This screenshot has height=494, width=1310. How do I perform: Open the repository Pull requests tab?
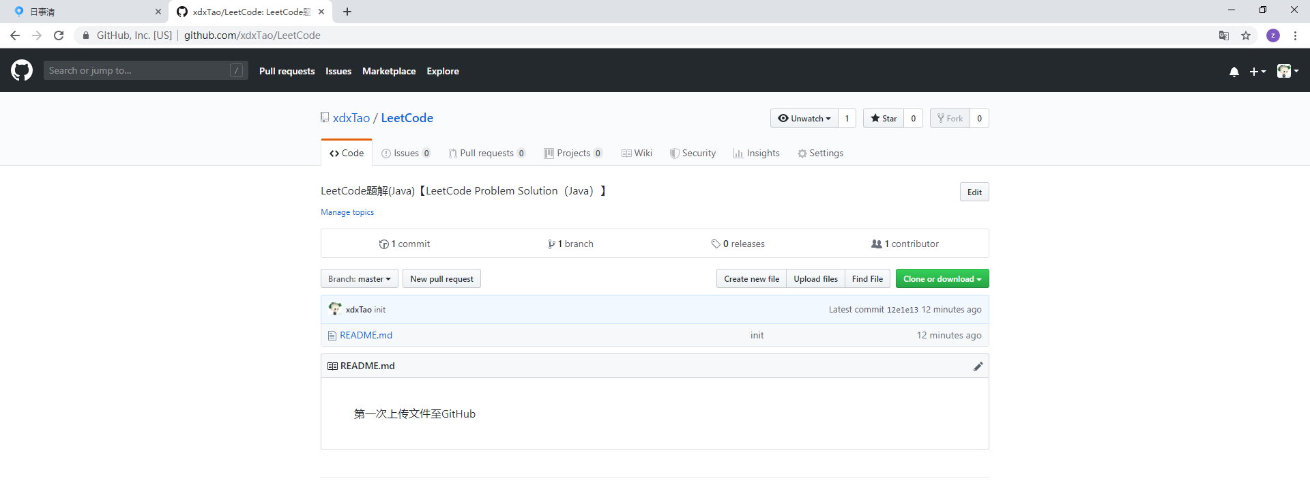pos(487,153)
